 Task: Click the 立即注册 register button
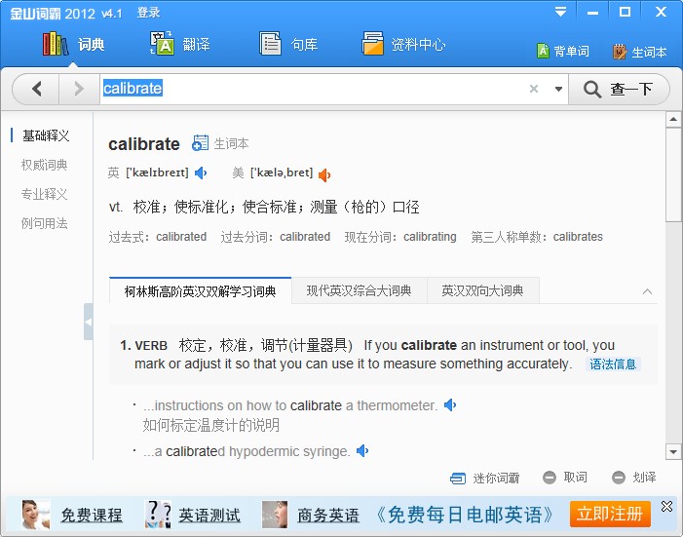pyautogui.click(x=610, y=514)
